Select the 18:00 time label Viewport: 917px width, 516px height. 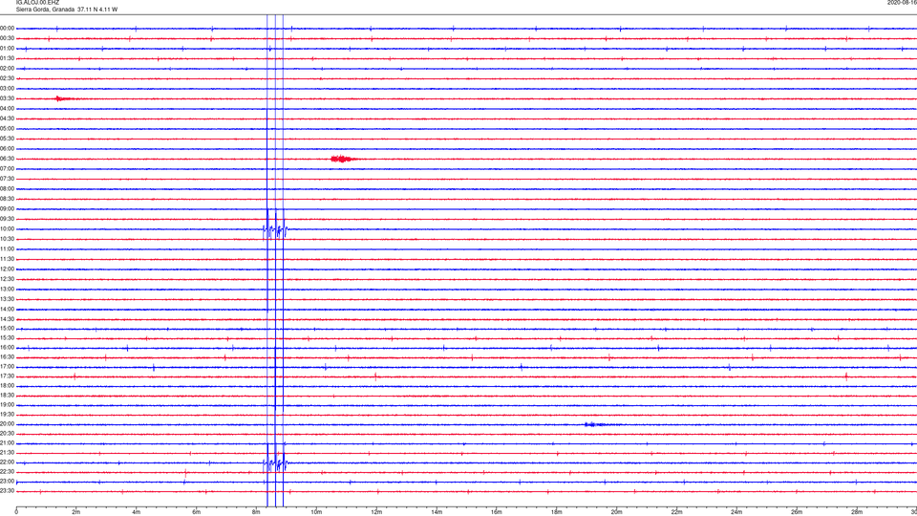click(x=7, y=386)
